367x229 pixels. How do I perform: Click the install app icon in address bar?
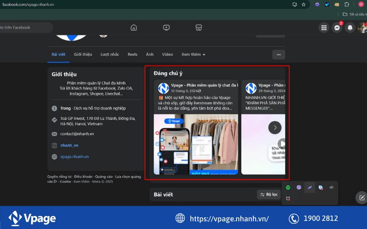295,4
